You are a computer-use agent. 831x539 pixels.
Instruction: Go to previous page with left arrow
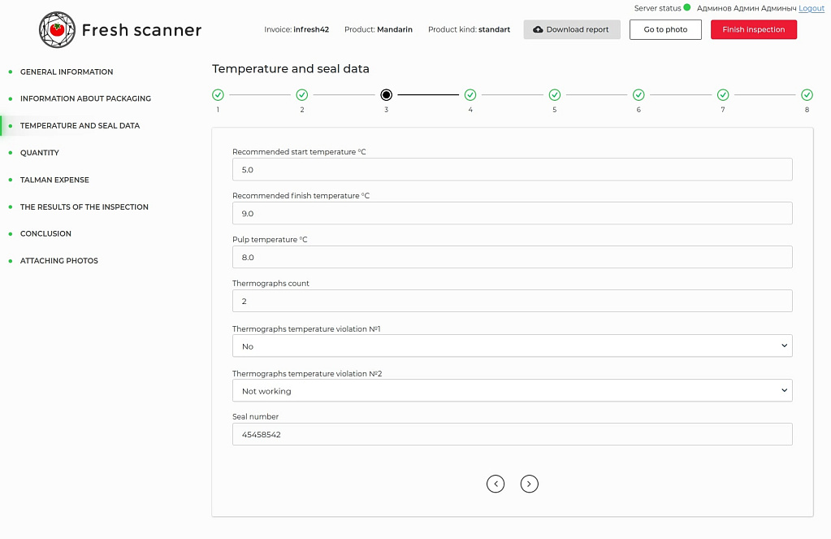pyautogui.click(x=496, y=484)
